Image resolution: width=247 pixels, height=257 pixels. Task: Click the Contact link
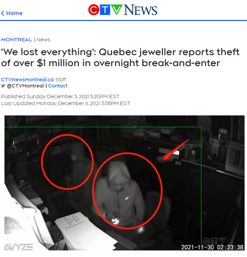[x=58, y=86]
